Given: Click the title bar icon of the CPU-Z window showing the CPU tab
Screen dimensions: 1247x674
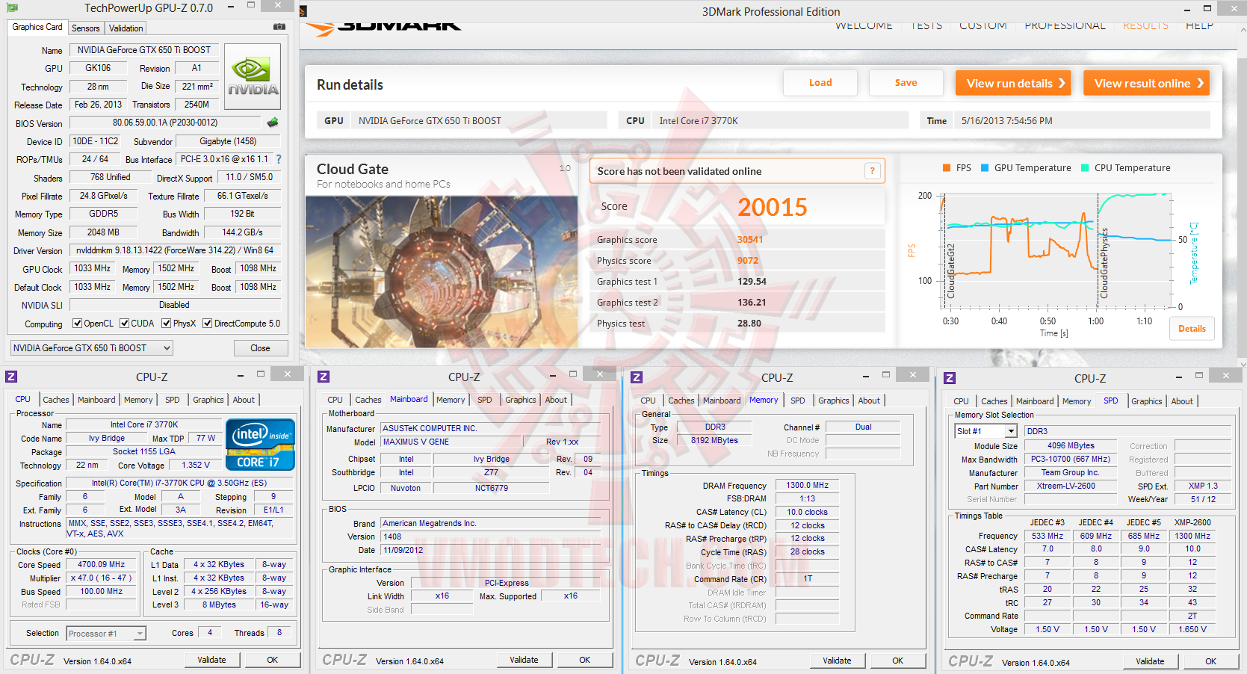Looking at the screenshot, I should [x=11, y=377].
